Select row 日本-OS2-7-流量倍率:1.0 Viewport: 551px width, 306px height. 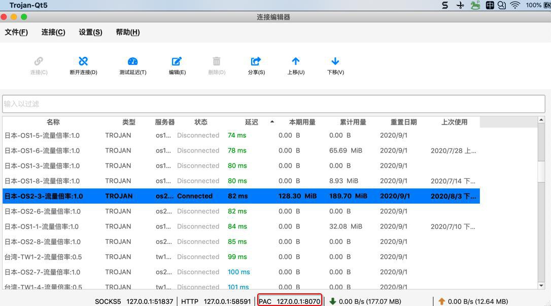(241, 272)
